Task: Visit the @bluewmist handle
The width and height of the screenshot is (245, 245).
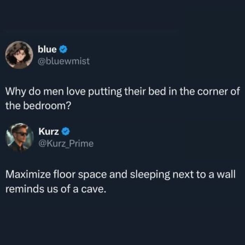Action: (x=64, y=61)
